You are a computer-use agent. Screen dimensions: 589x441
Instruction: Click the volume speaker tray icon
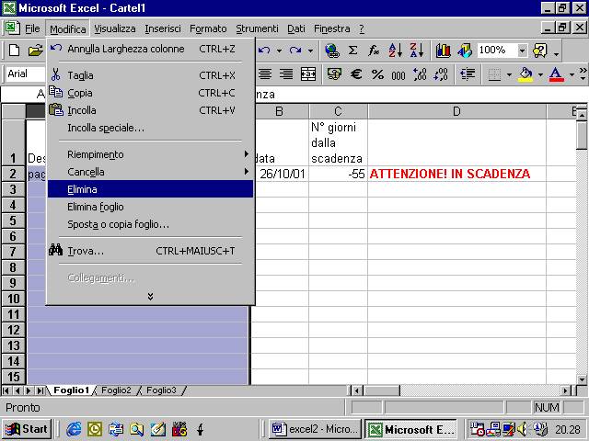point(522,429)
